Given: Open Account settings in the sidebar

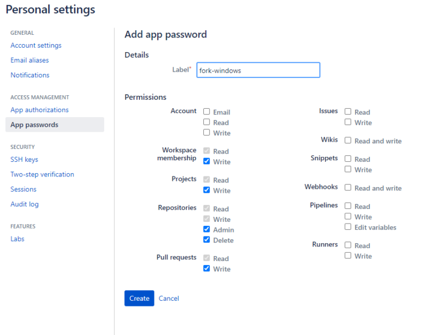Looking at the screenshot, I should click(x=36, y=45).
